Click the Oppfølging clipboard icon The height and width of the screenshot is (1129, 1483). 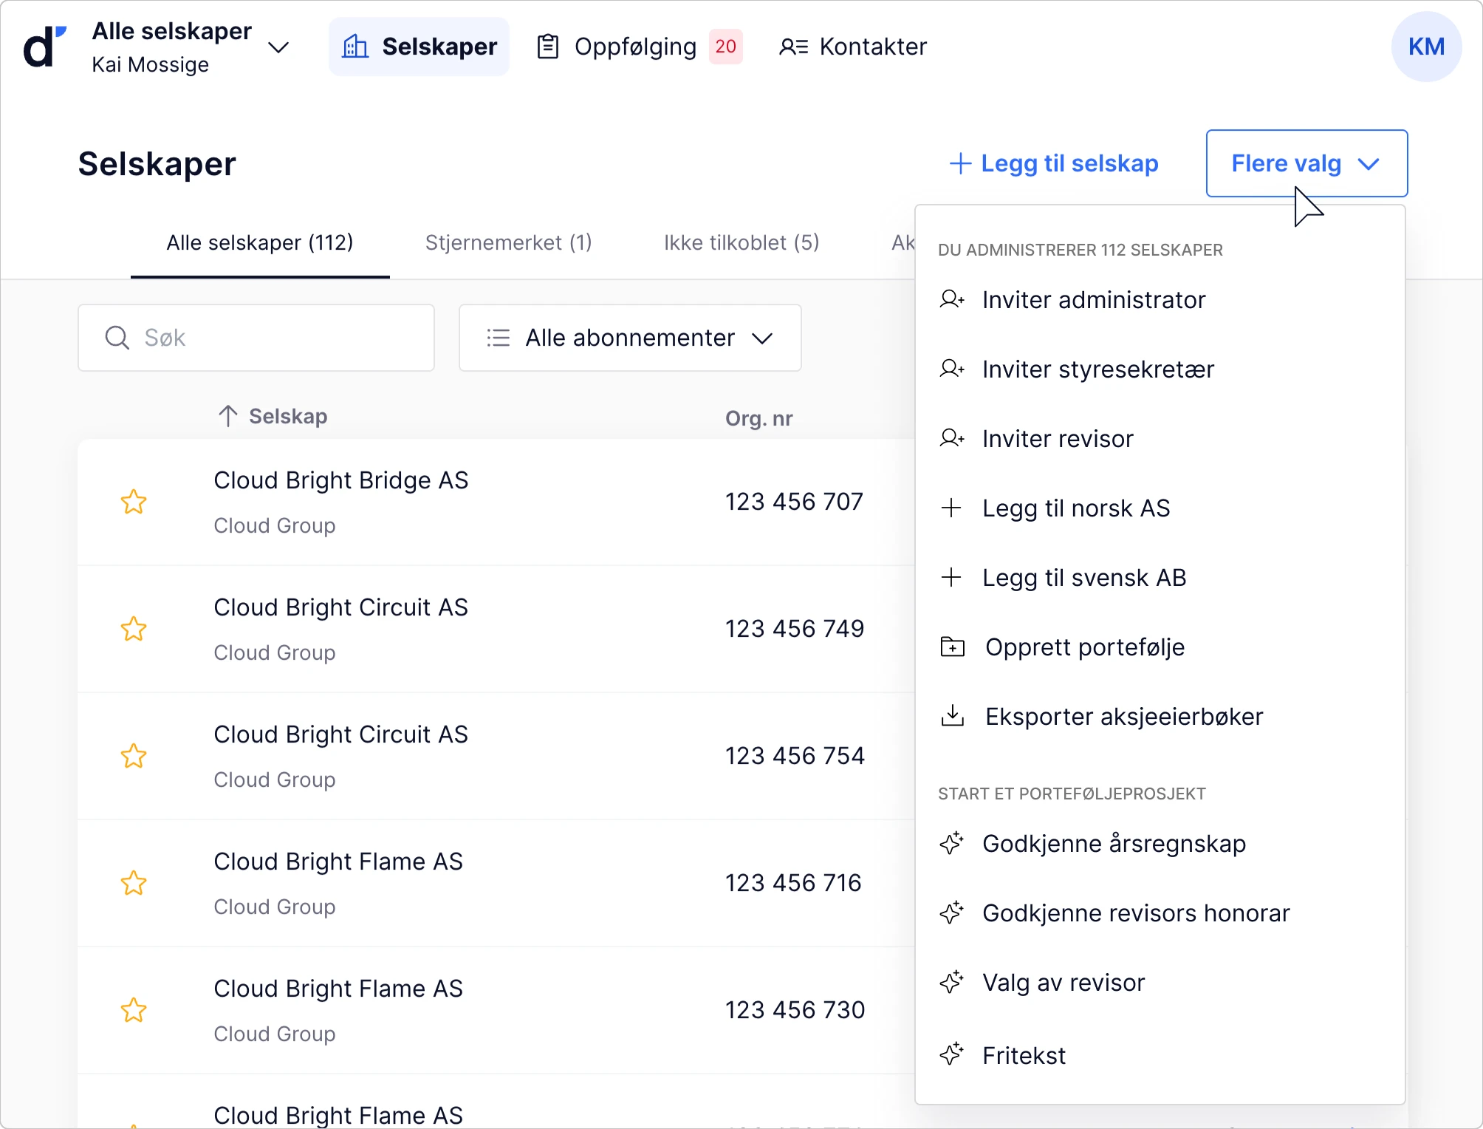[548, 47]
